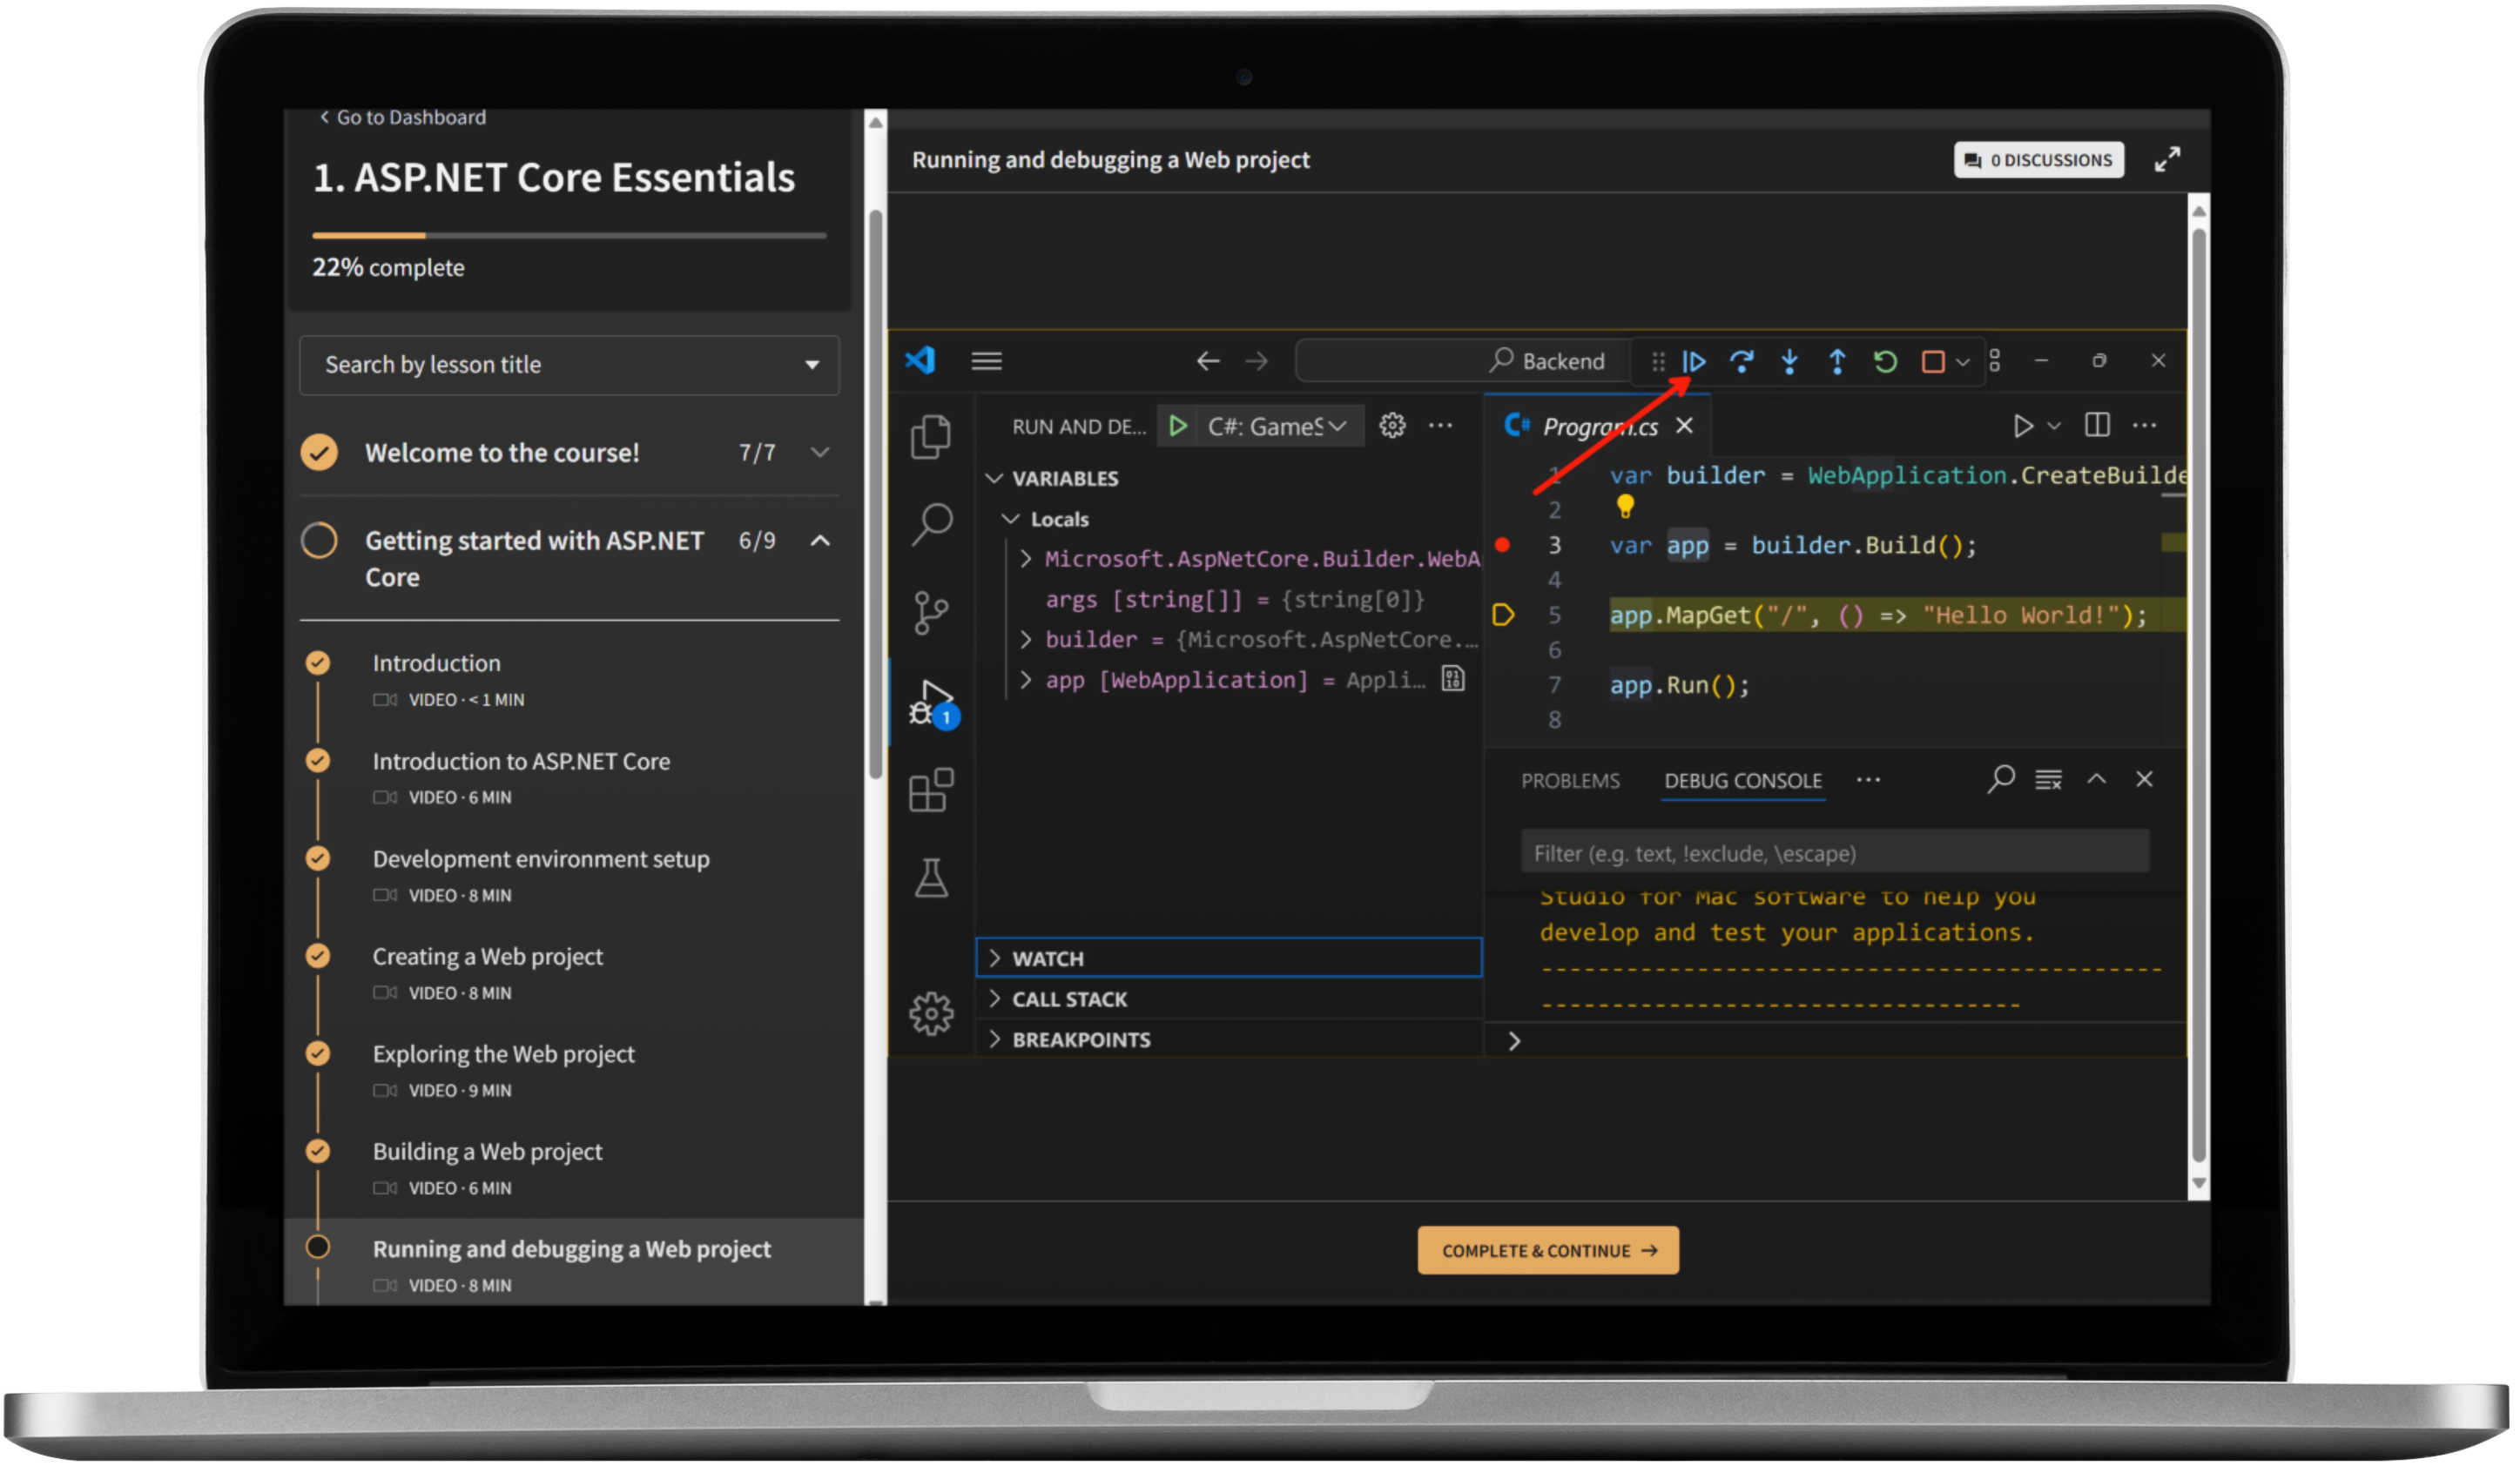
Task: Click the Restart debugging icon
Action: pos(1885,362)
